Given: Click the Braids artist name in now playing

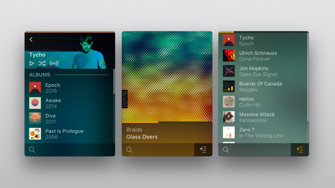Looking at the screenshot, I should click(134, 130).
